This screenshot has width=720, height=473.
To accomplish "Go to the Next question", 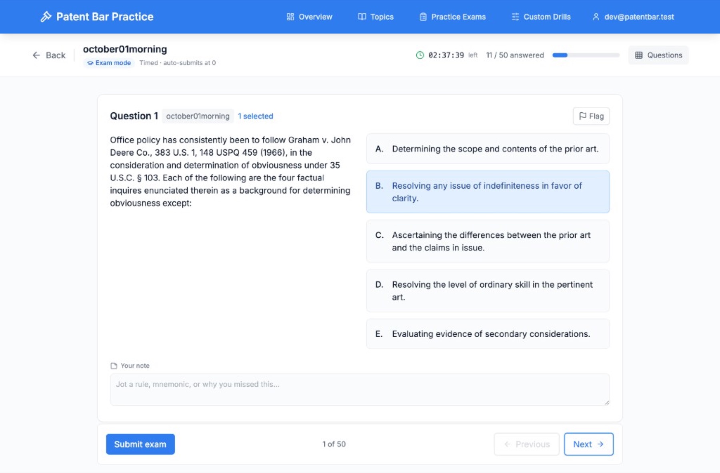I will pos(588,444).
